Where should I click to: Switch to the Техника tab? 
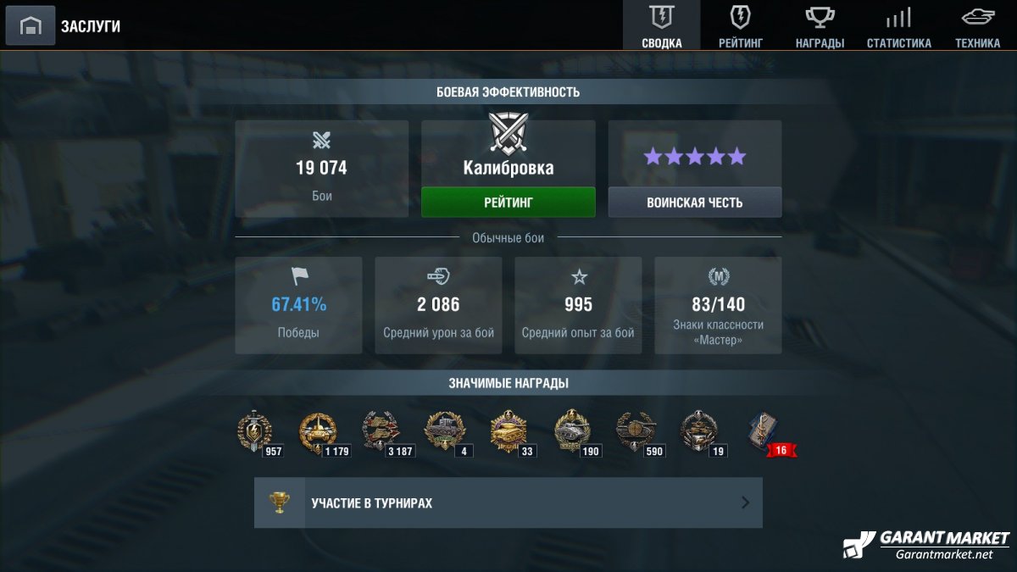pos(977,25)
